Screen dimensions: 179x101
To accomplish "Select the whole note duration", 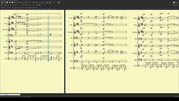I will (18, 5).
